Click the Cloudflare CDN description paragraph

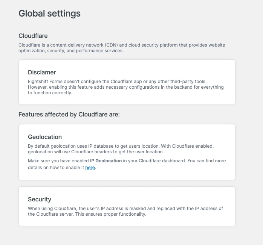point(122,45)
